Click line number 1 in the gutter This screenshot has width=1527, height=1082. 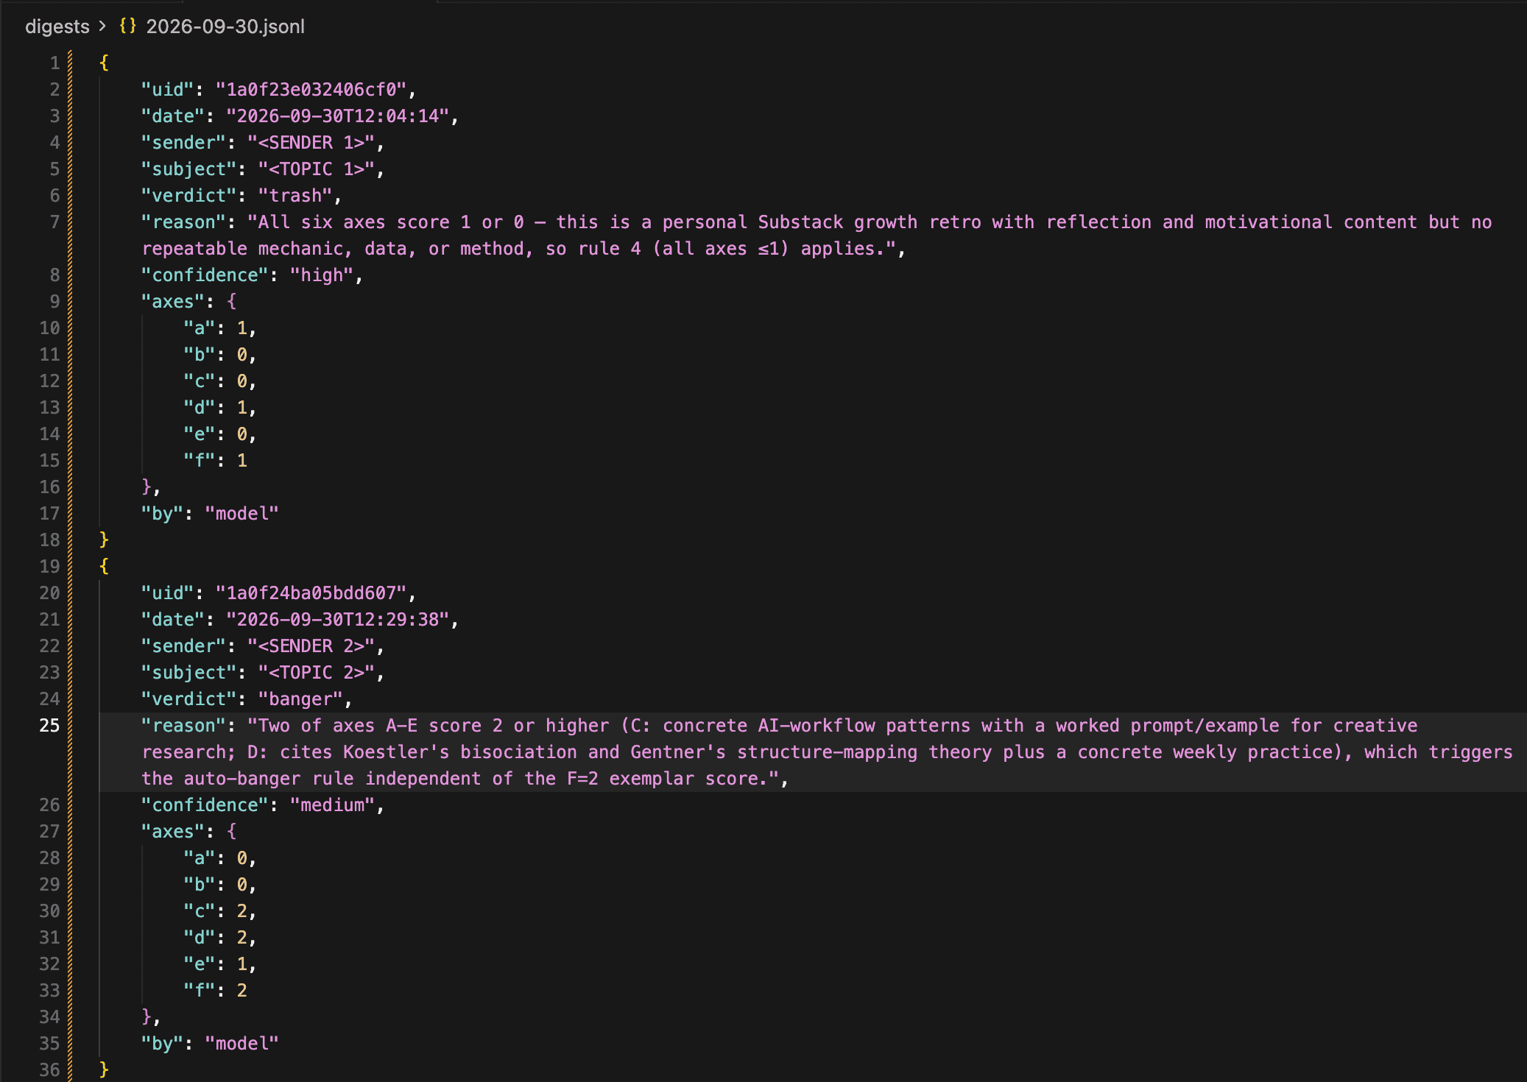pos(54,63)
